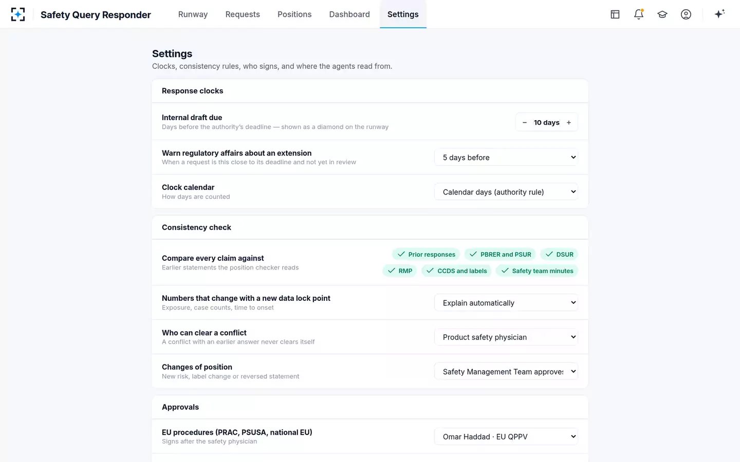This screenshot has width=740, height=462.
Task: Decrease internal draft due days with minus
Action: [x=525, y=123]
